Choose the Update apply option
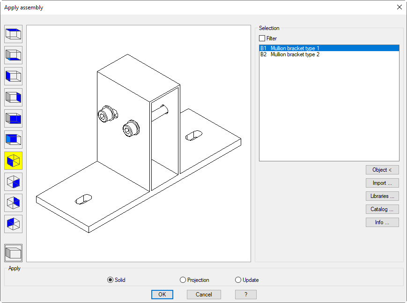 click(x=238, y=280)
